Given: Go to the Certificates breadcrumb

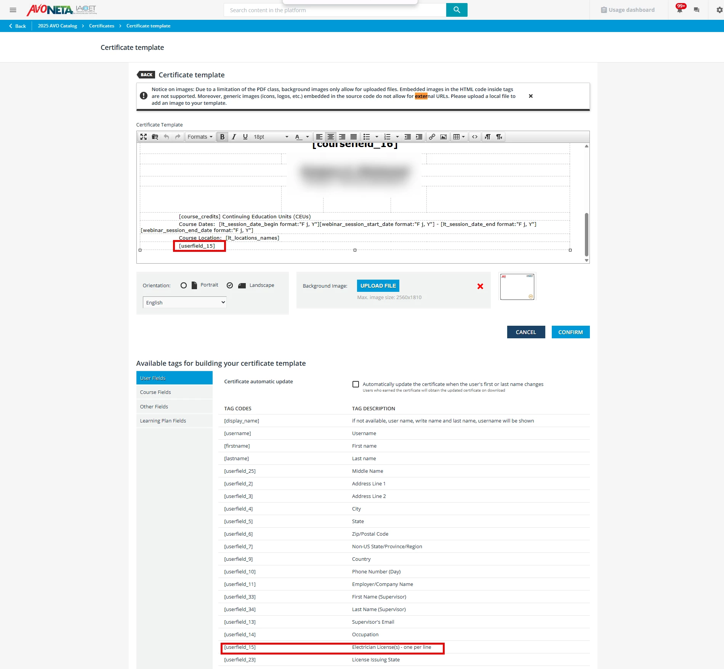Looking at the screenshot, I should coord(102,26).
